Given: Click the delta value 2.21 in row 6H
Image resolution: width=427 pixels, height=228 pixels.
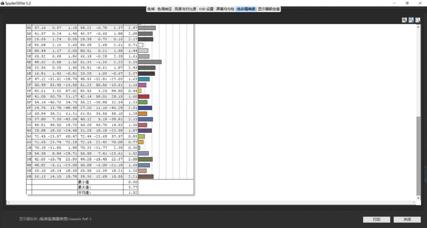Looking at the screenshot, I should tap(133, 176).
